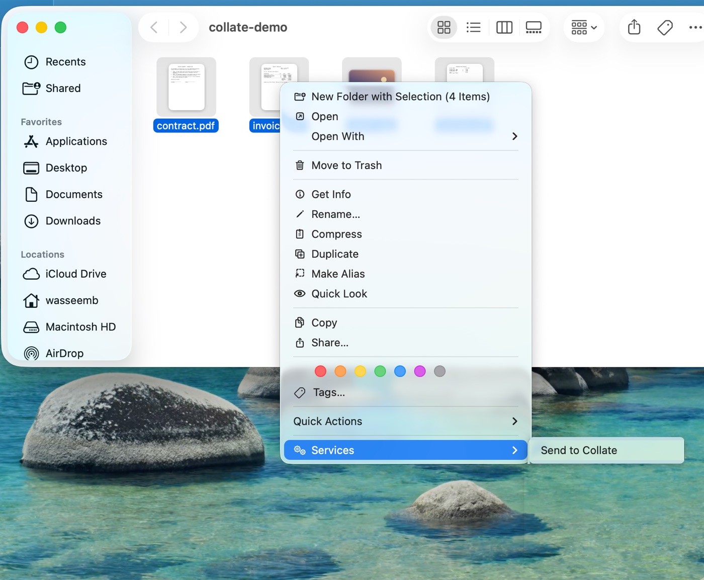This screenshot has height=580, width=704.
Task: Switch Finder to gallery view
Action: (534, 27)
